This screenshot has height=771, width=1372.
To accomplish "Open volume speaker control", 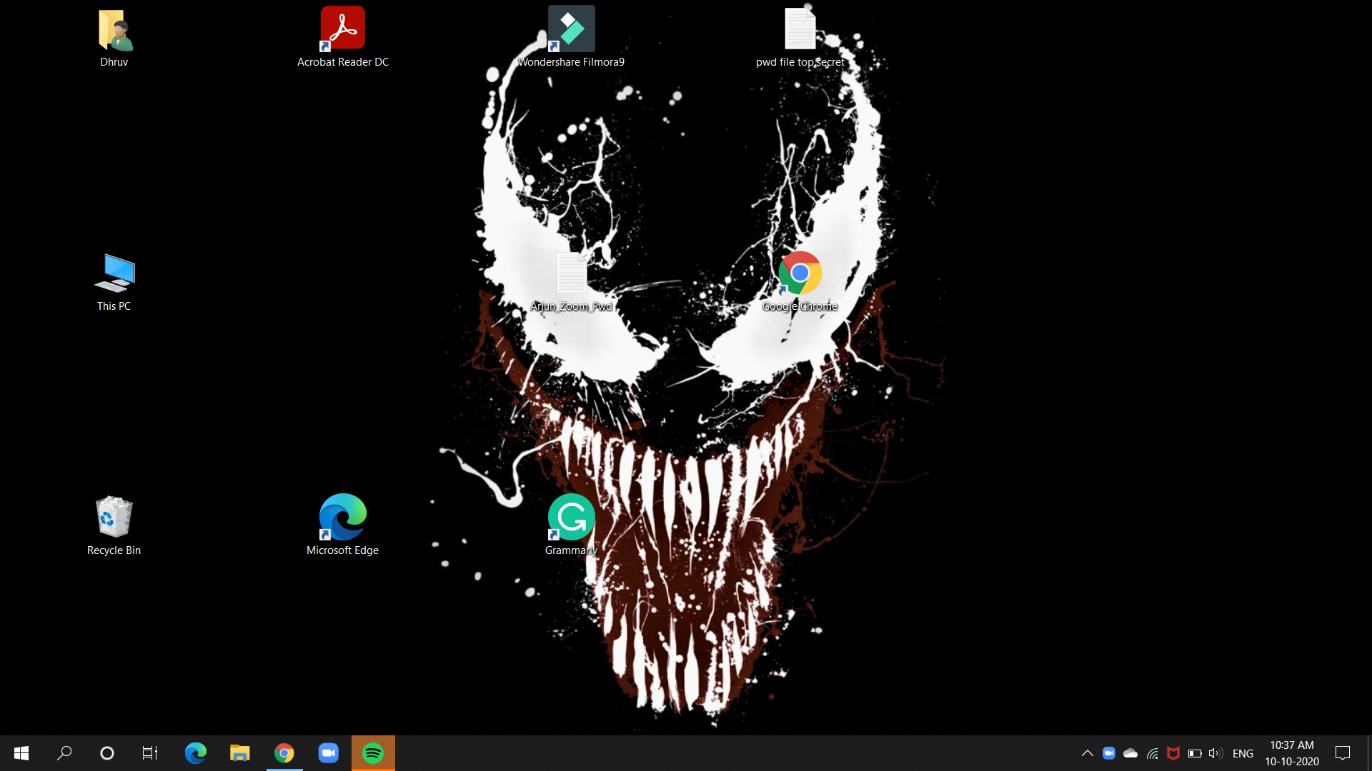I will pos(1216,753).
